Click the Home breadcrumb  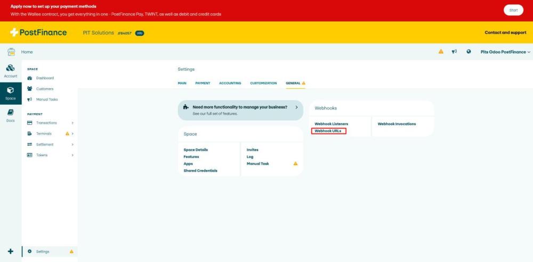tap(27, 52)
